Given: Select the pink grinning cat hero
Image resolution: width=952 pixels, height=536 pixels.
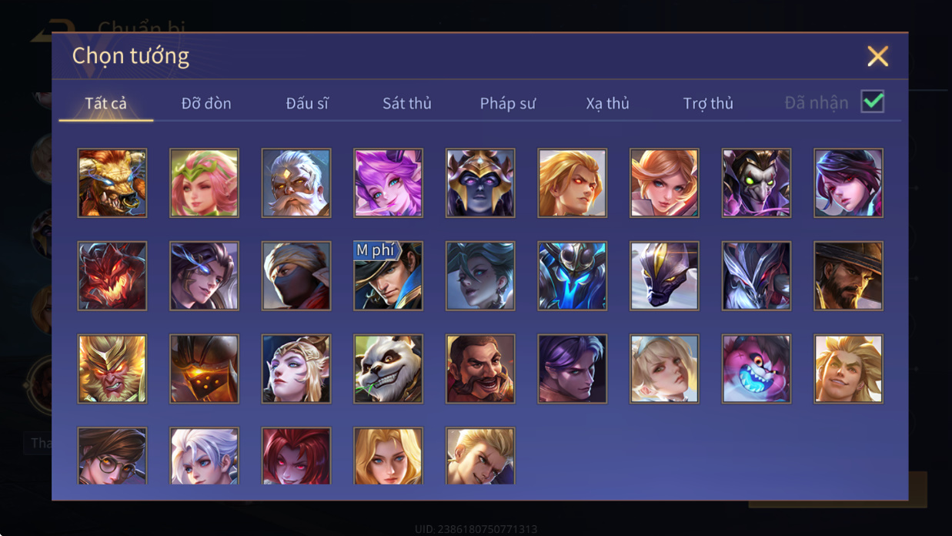Looking at the screenshot, I should [756, 369].
